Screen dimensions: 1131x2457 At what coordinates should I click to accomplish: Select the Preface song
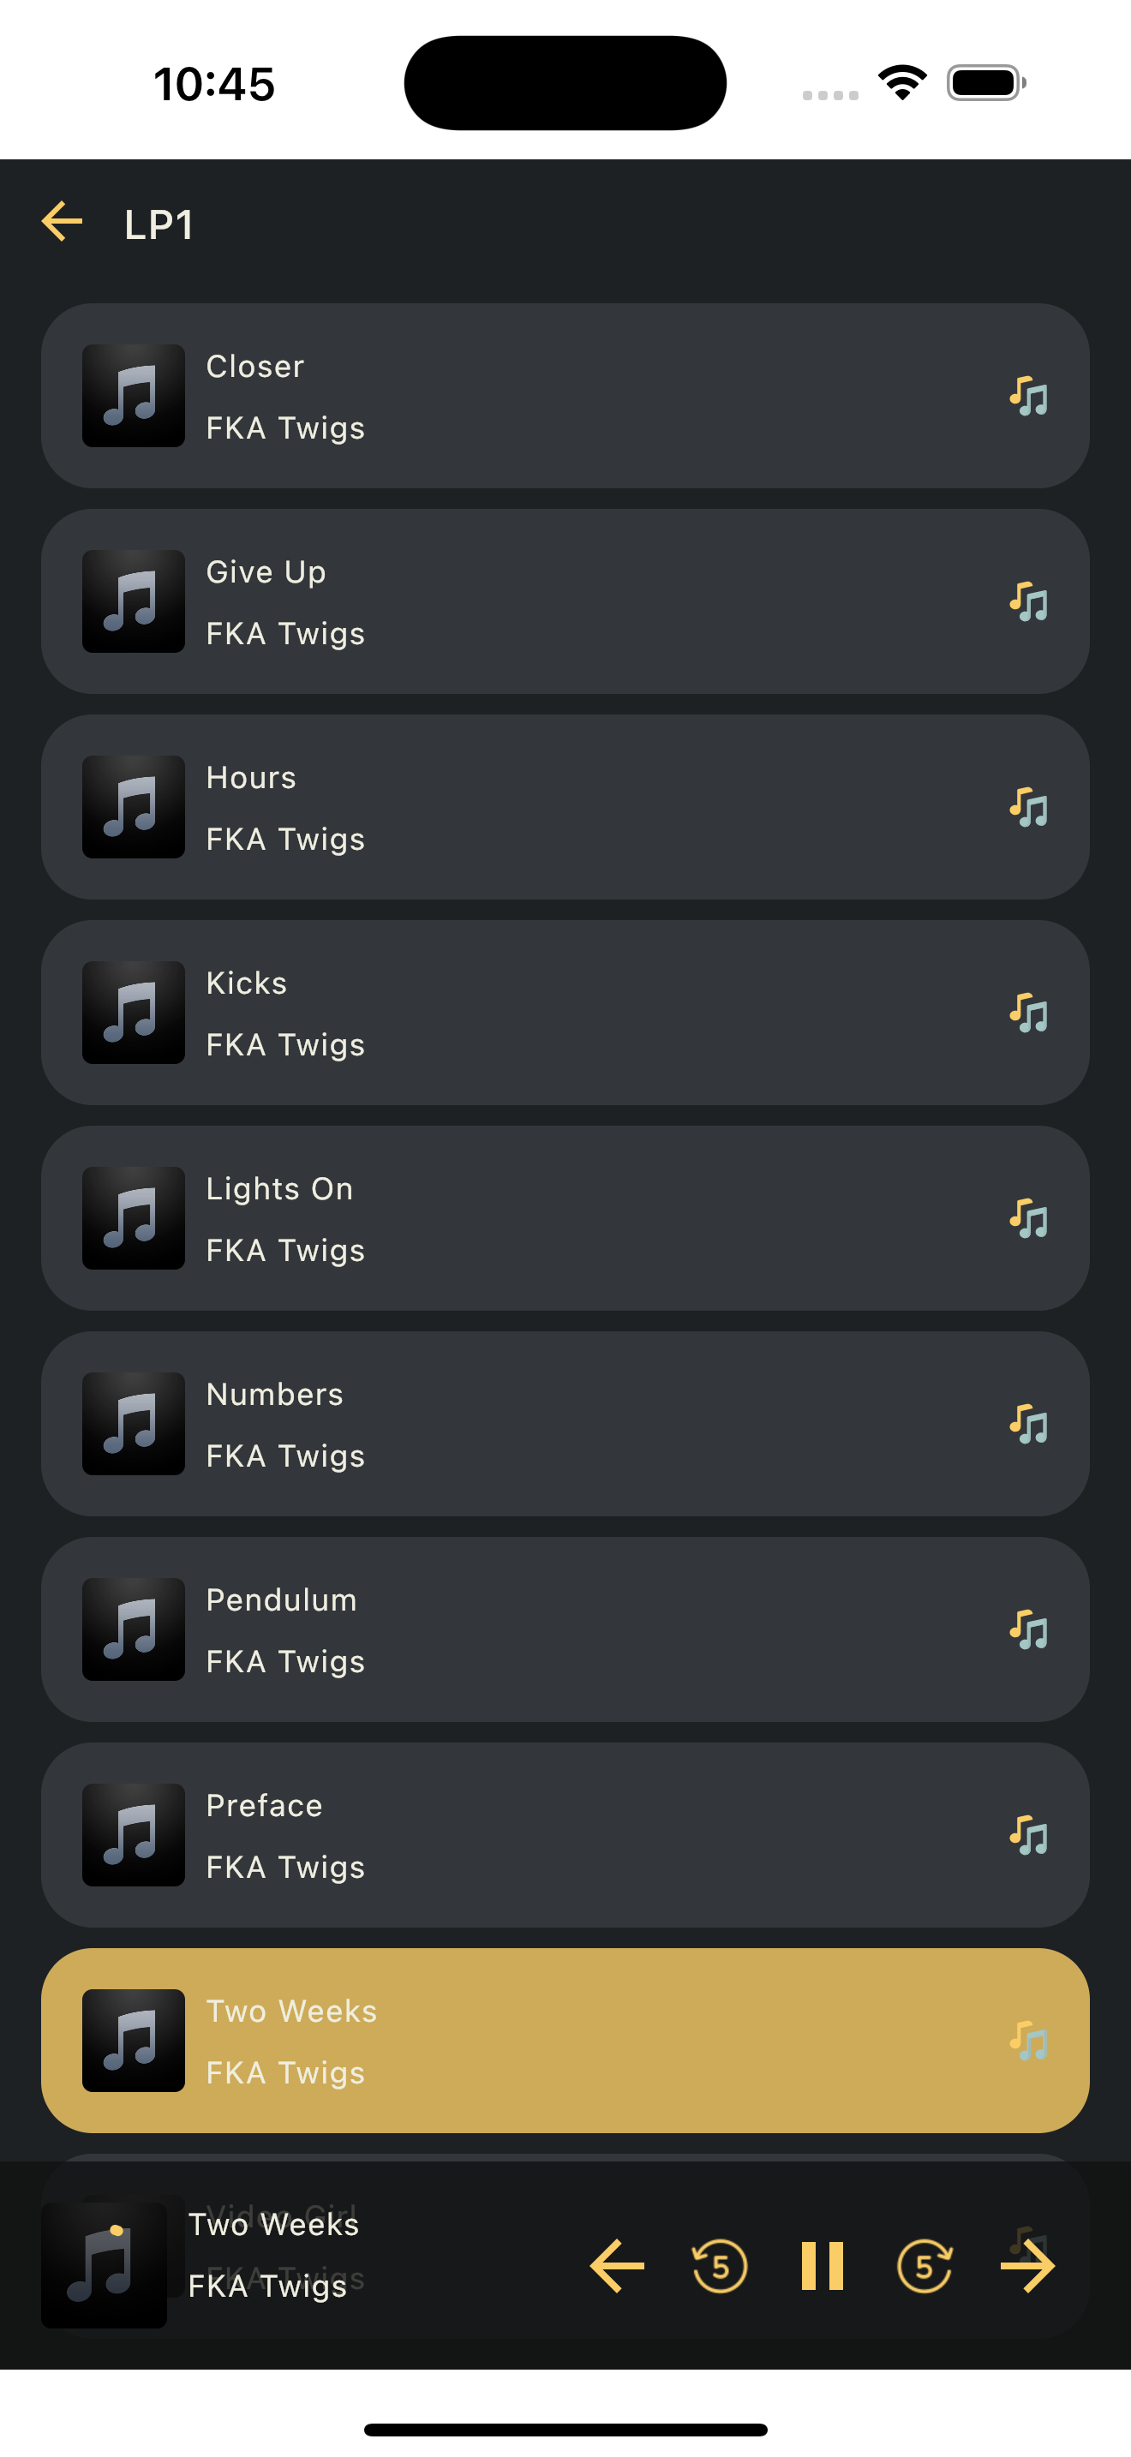coord(565,1835)
